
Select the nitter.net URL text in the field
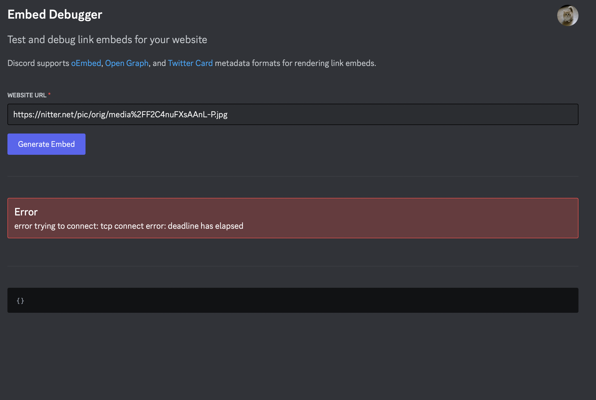pos(121,114)
